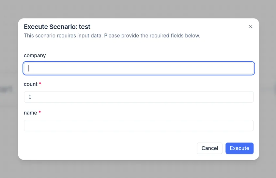Click the name field label
Viewport: 276px width, 178px height.
click(x=30, y=113)
